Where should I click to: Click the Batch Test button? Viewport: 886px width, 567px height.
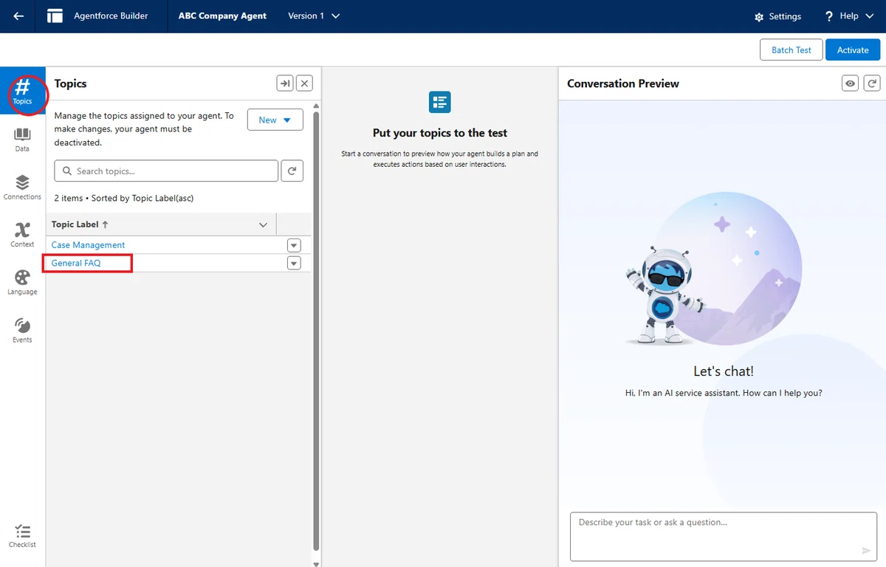click(x=791, y=50)
